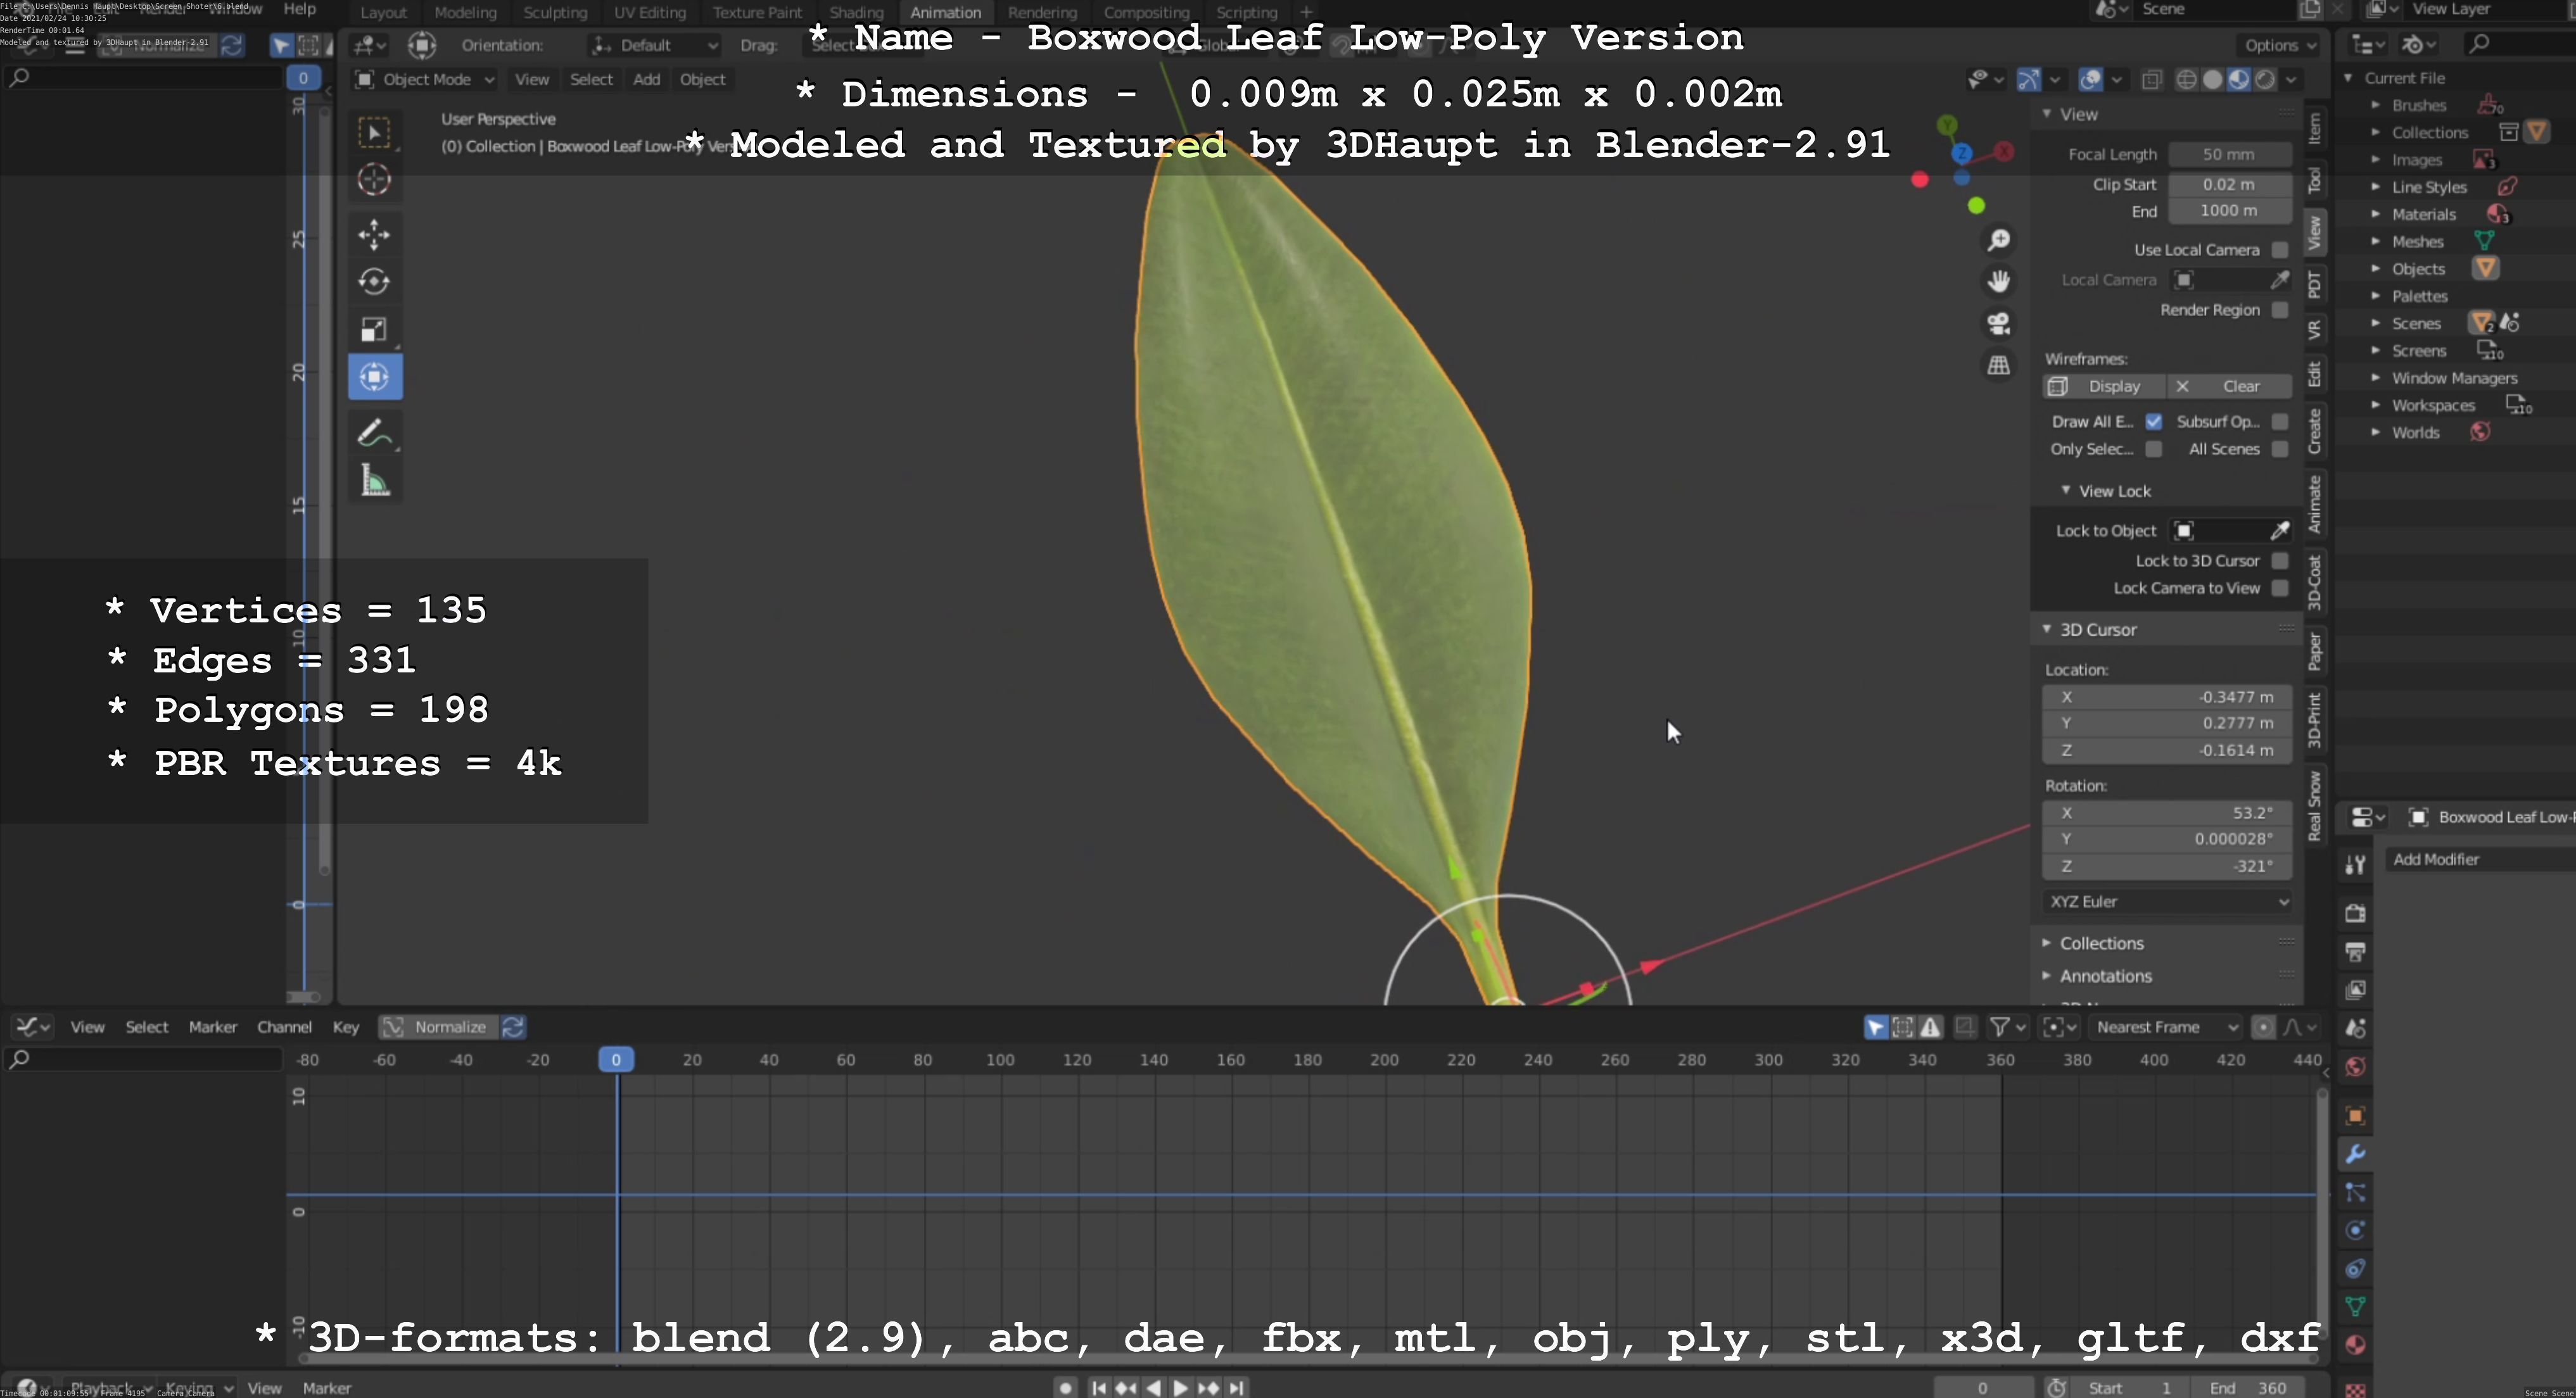Open the Tool properties tab wrench-screwdriver icon

point(2355,864)
